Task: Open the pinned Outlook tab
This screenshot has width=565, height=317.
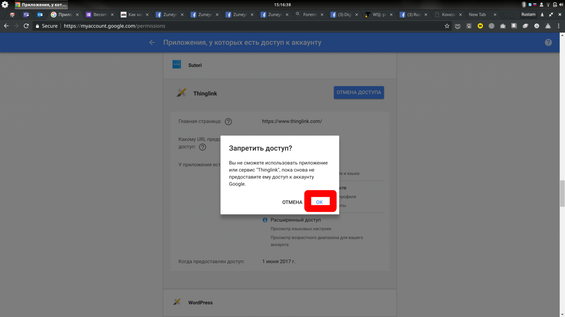Action: [x=40, y=15]
